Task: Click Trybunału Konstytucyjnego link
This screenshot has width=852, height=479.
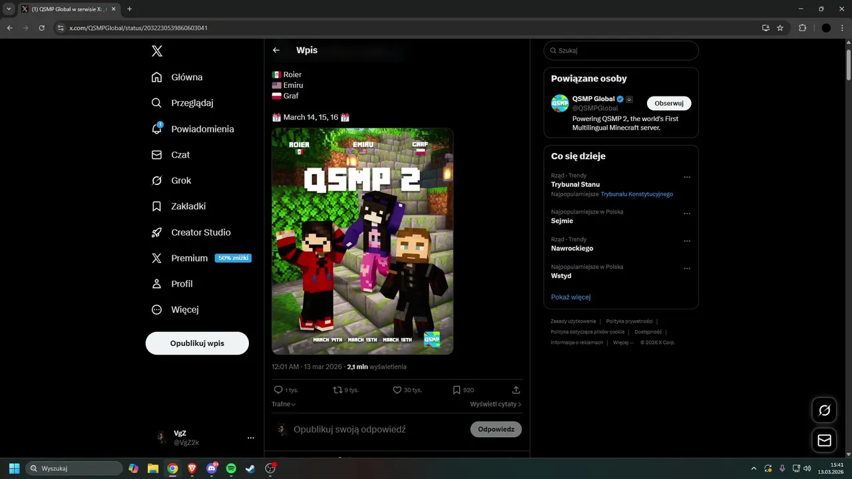Action: [637, 194]
